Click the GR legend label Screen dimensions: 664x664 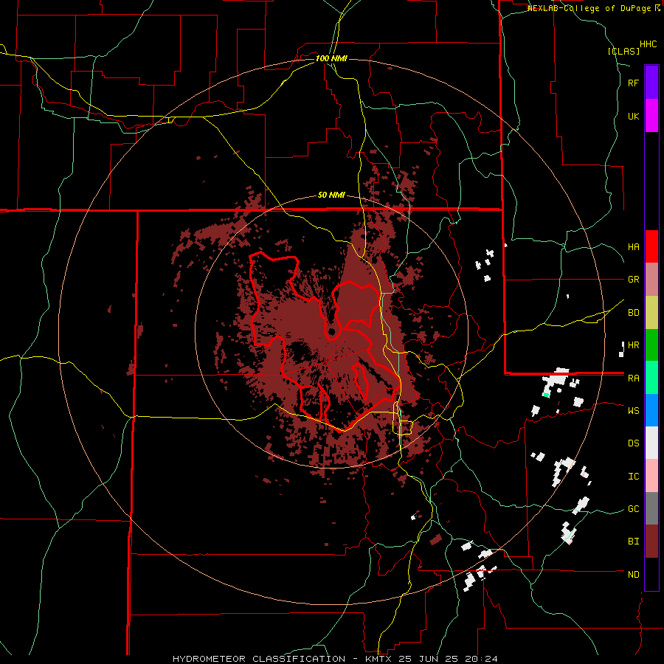coord(634,280)
